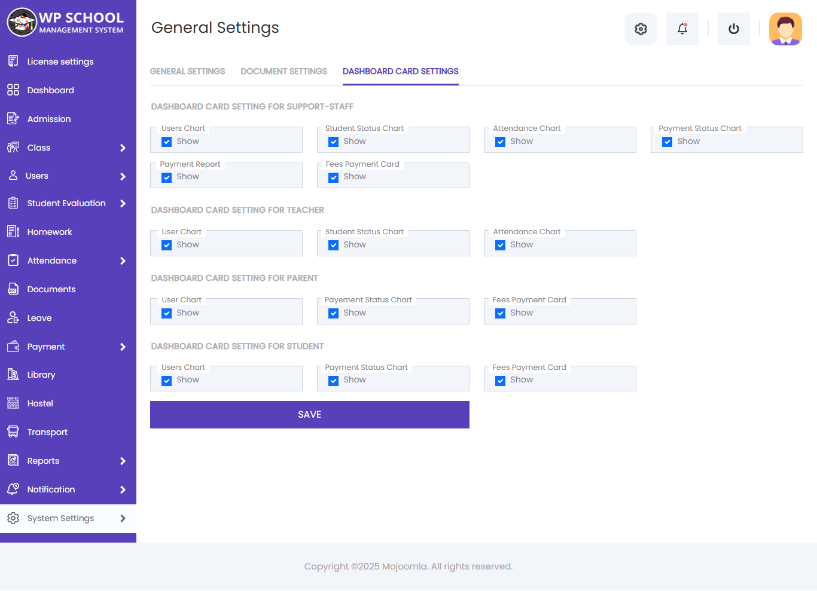Toggle student Payment Status Chart checkbox
This screenshot has width=817, height=591.
click(334, 381)
